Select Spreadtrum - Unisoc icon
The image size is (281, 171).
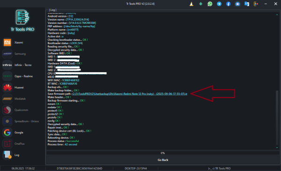(7, 121)
